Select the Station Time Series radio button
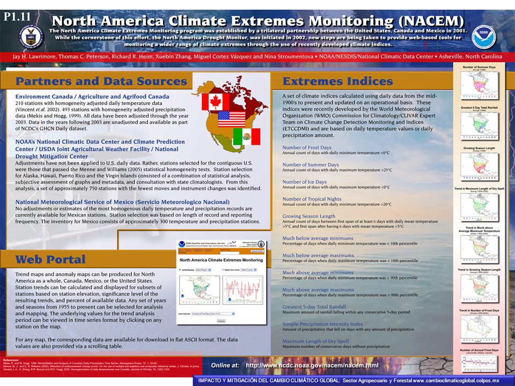The width and height of the screenshot is (515, 386). [223, 270]
